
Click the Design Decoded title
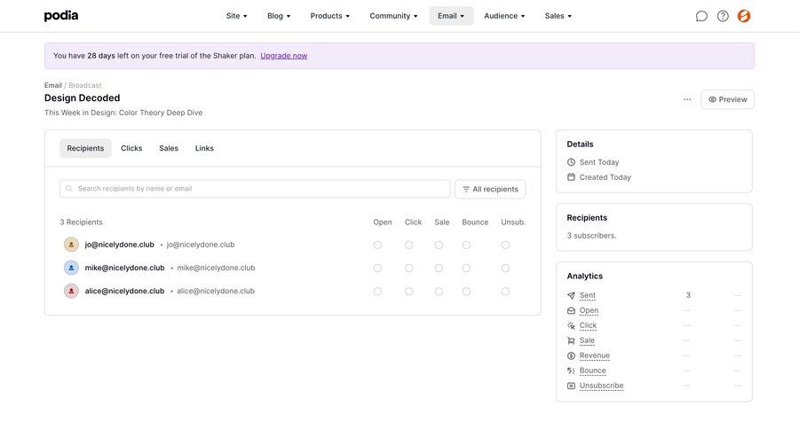(x=82, y=97)
